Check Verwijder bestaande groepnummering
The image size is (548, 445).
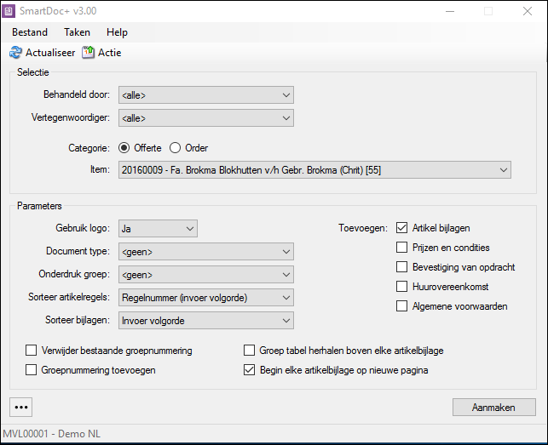[31, 351]
